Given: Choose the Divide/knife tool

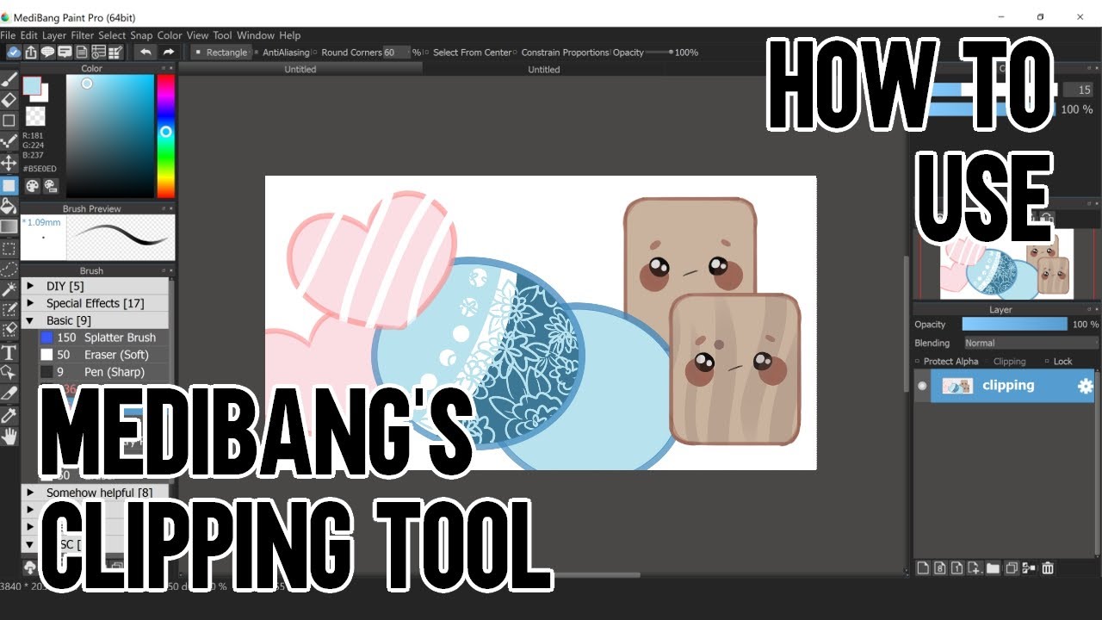Looking at the screenshot, I should 9,394.
